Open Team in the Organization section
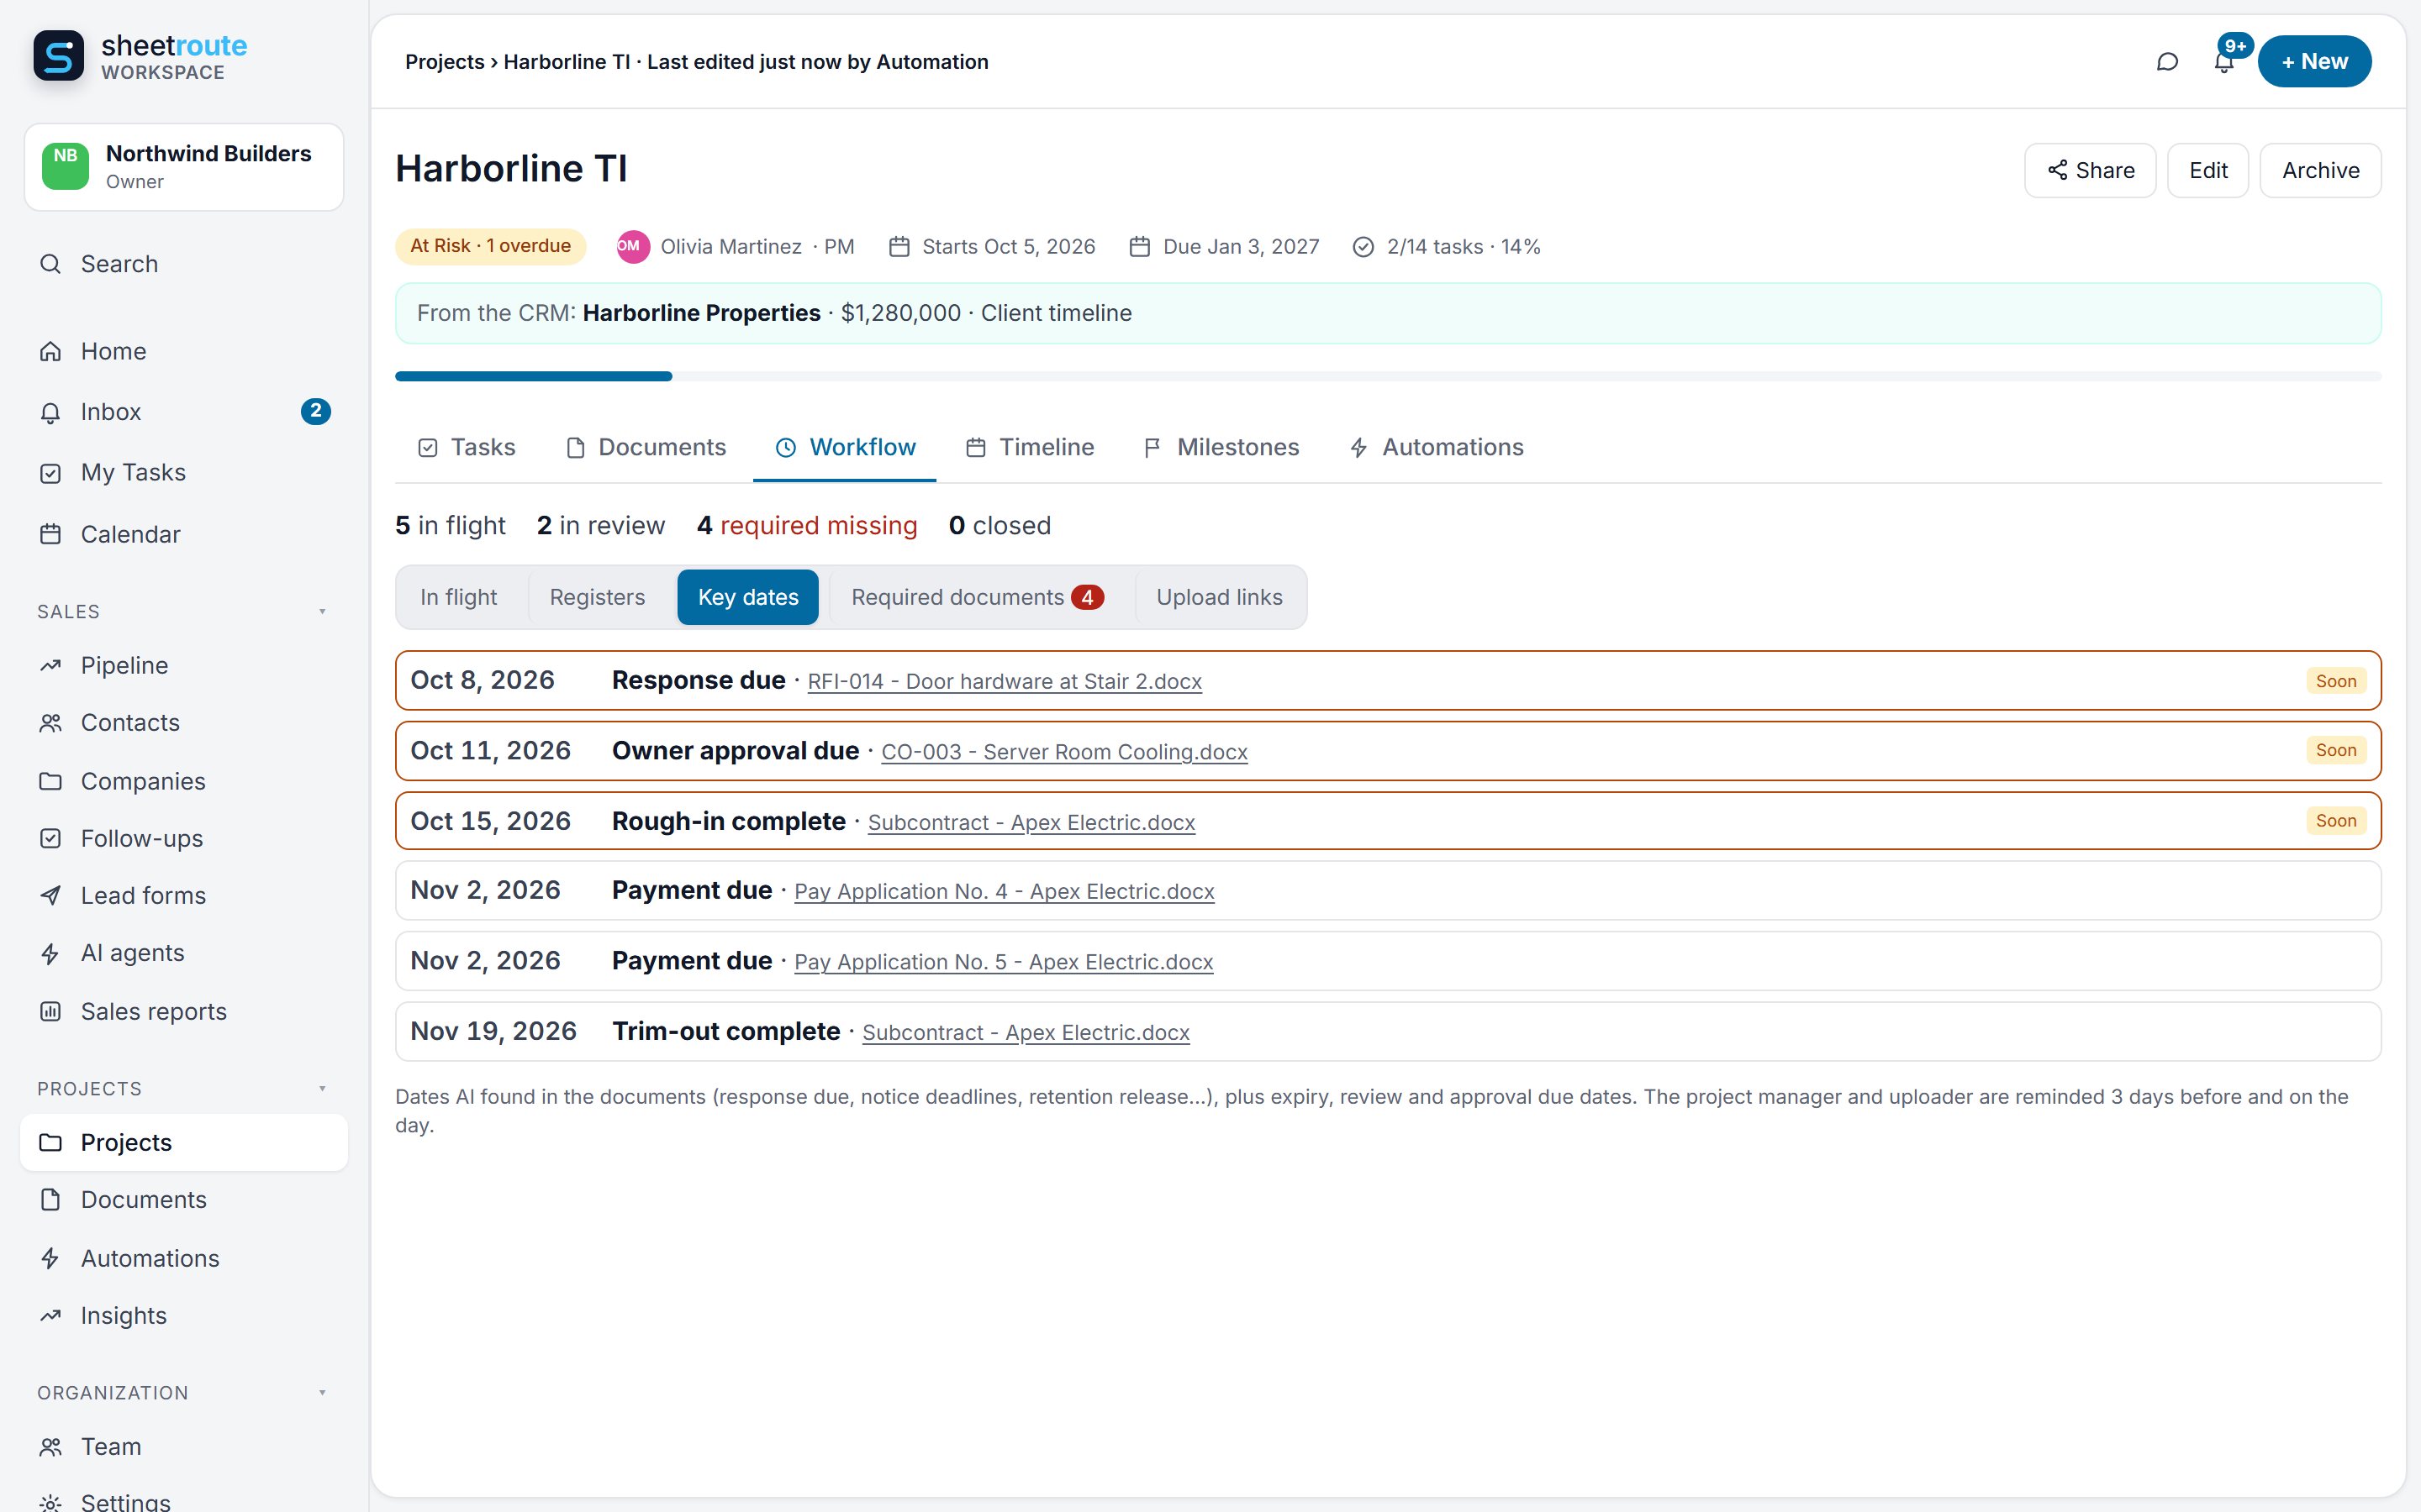Screen dimensions: 2421x1512 (184, 1446)
